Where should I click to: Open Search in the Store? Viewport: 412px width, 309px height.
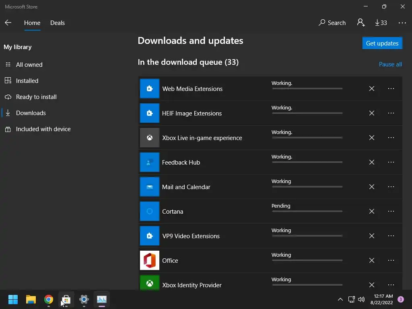332,23
